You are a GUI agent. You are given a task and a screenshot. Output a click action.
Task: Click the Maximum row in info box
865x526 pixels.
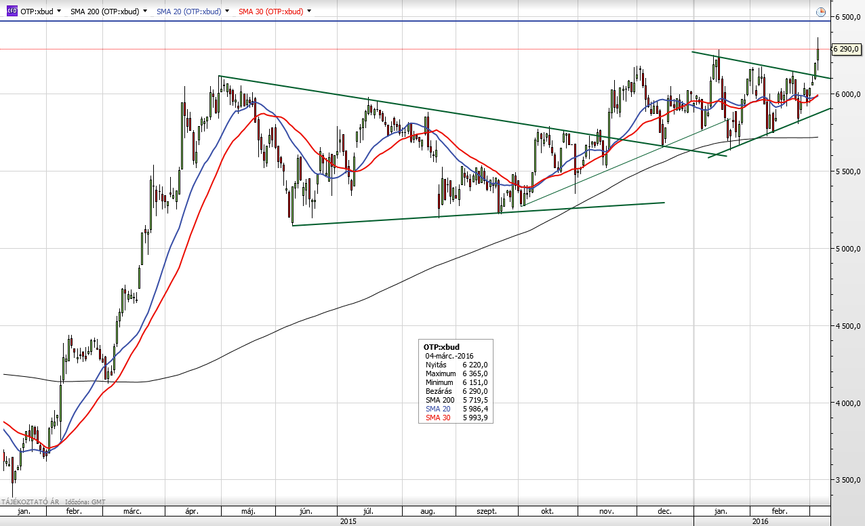(x=456, y=373)
